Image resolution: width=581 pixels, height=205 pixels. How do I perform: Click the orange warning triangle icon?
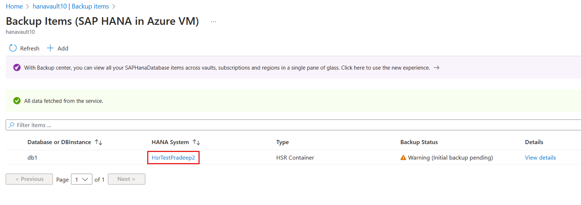point(403,158)
